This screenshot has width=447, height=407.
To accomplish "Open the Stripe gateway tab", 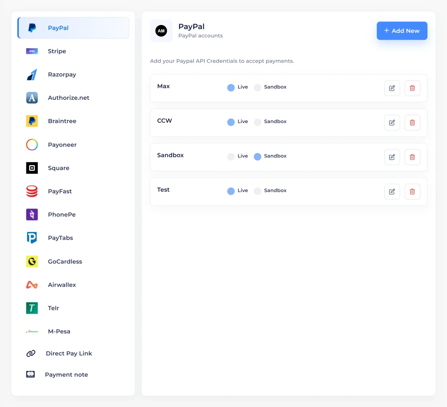I will click(x=73, y=51).
